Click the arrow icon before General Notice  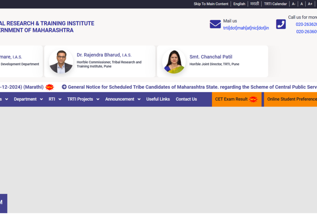click(64, 87)
